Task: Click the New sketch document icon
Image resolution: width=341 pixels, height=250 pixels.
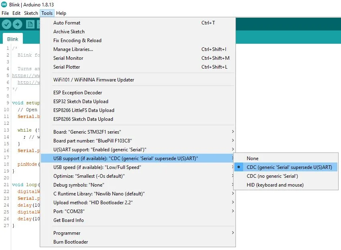Action: [x=30, y=24]
